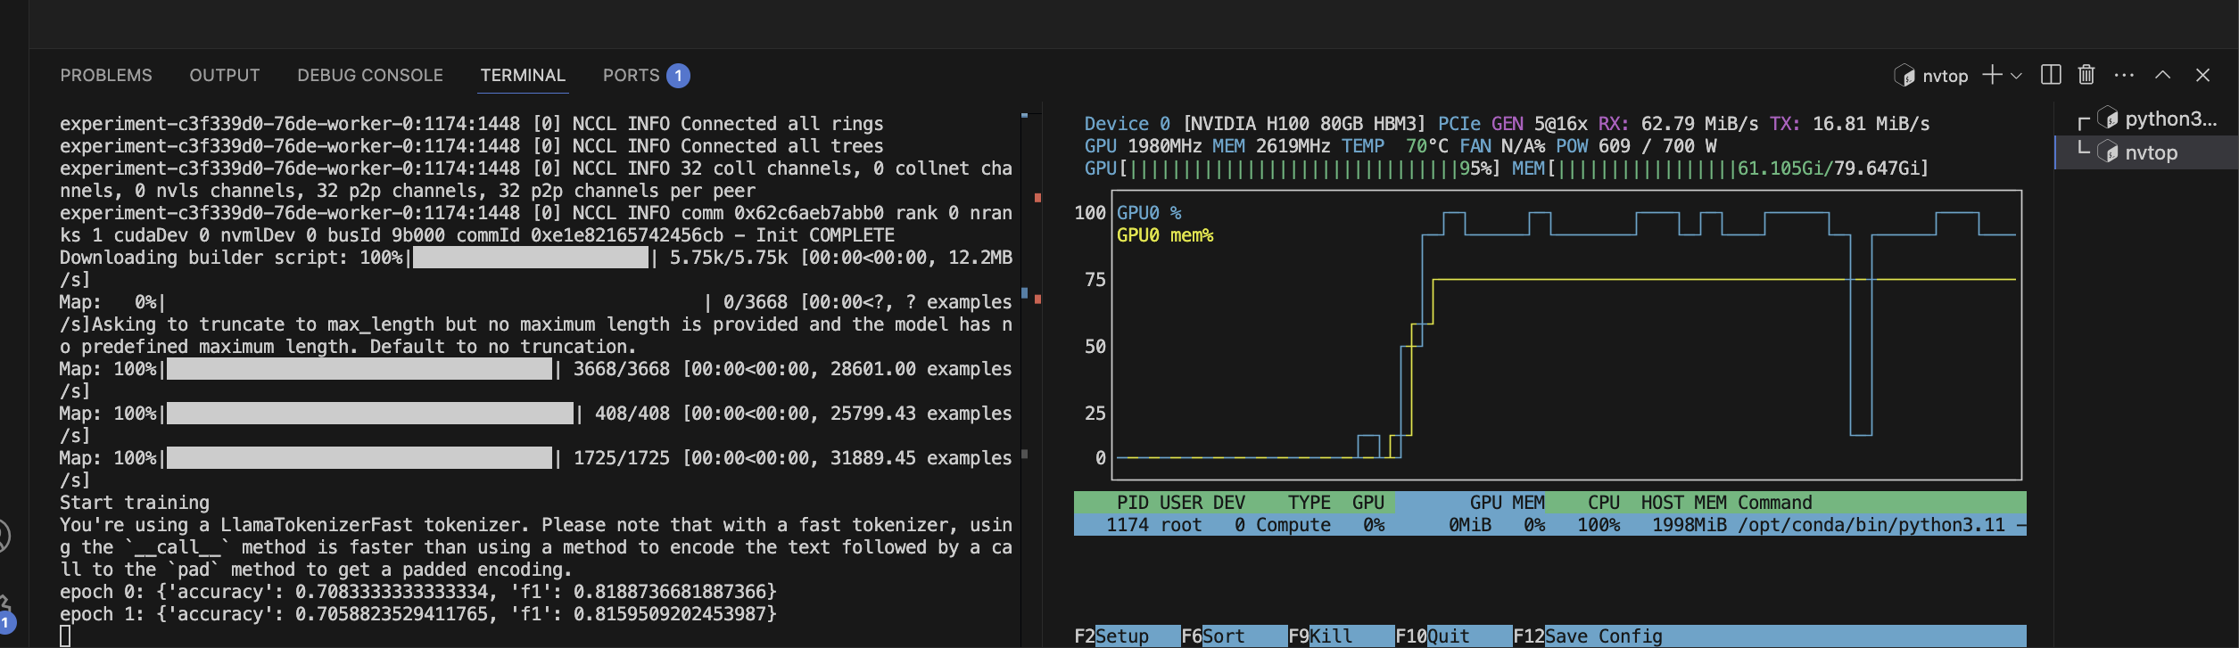Click the GPU0 mem% graph legend
The height and width of the screenshot is (648, 2239).
[x=1165, y=235]
